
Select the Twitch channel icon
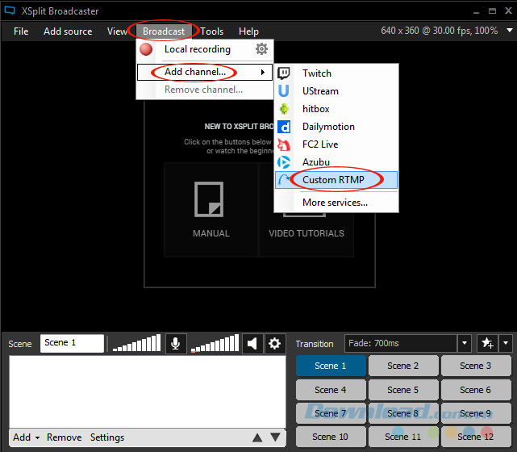tap(284, 73)
